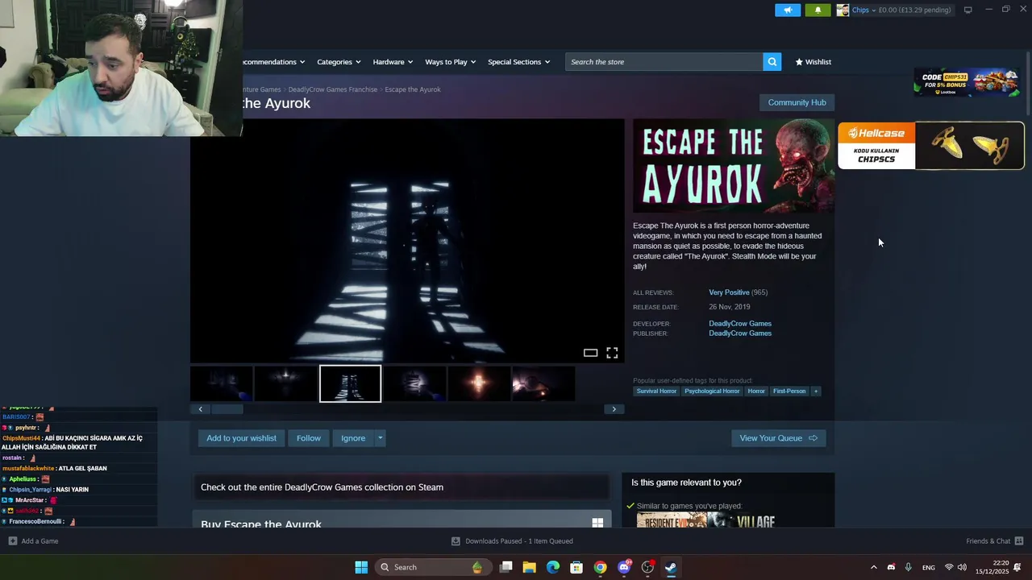Select the fifth glowing-light thumbnail
This screenshot has width=1032, height=580.
(x=479, y=383)
